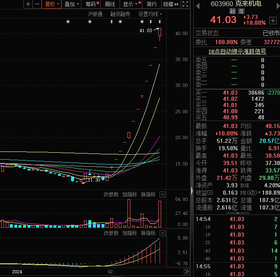The width and height of the screenshot is (280, 277).
Task: Click 买四 bid price 41.00
Action: click(x=230, y=111)
